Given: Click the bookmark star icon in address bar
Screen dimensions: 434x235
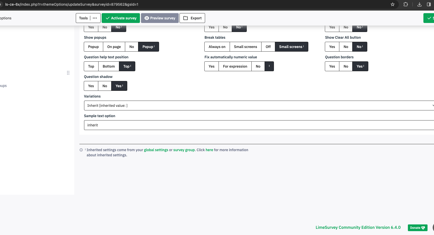Looking at the screenshot, I should pos(393,4).
